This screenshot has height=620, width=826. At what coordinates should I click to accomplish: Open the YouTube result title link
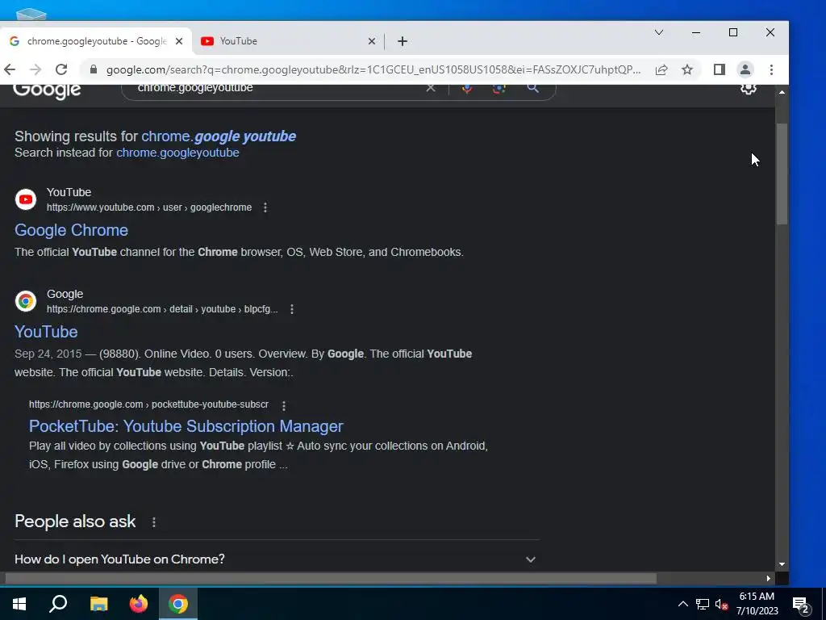(x=46, y=332)
